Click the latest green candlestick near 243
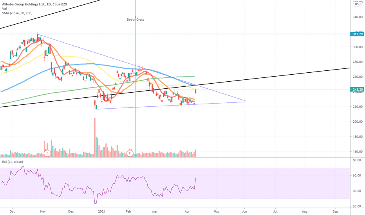The image size is (365, 215). pyautogui.click(x=195, y=91)
